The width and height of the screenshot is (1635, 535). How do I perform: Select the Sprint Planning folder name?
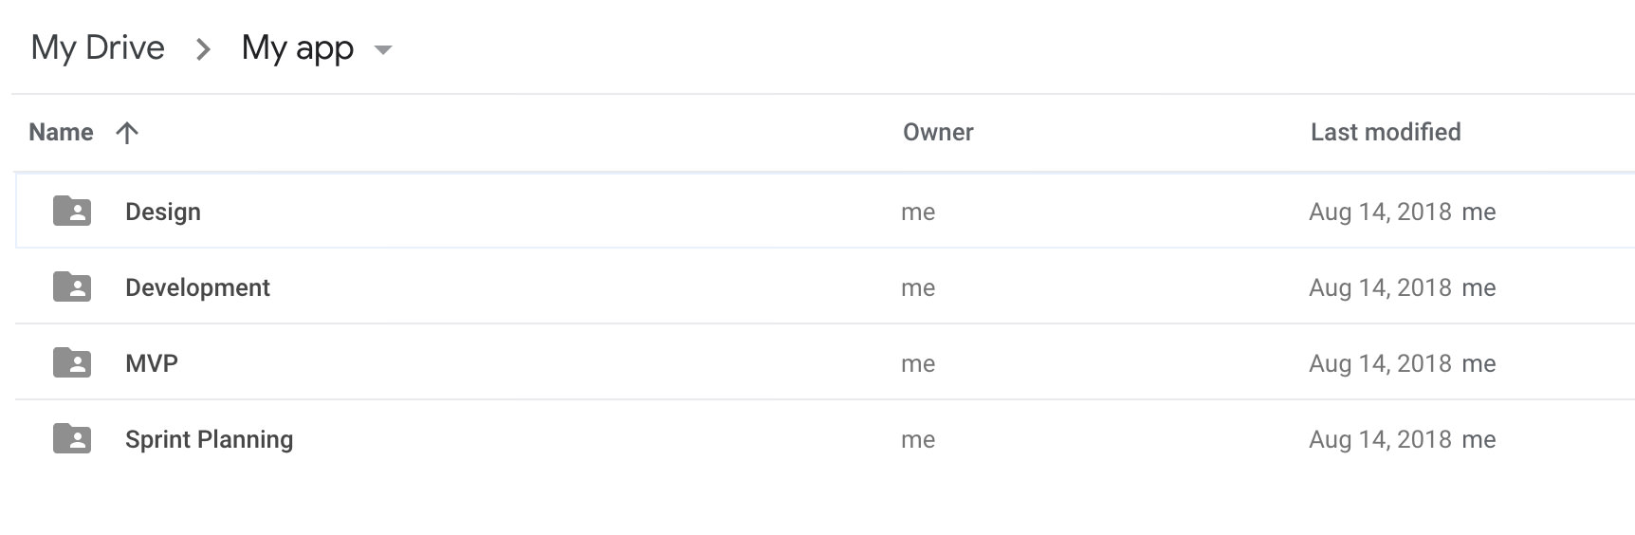tap(209, 439)
